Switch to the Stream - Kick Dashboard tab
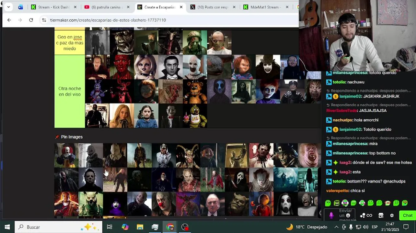 [54, 7]
